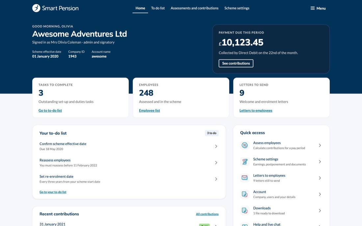The width and height of the screenshot is (362, 226).
Task: Open Account quick access chevron
Action: 320,194
